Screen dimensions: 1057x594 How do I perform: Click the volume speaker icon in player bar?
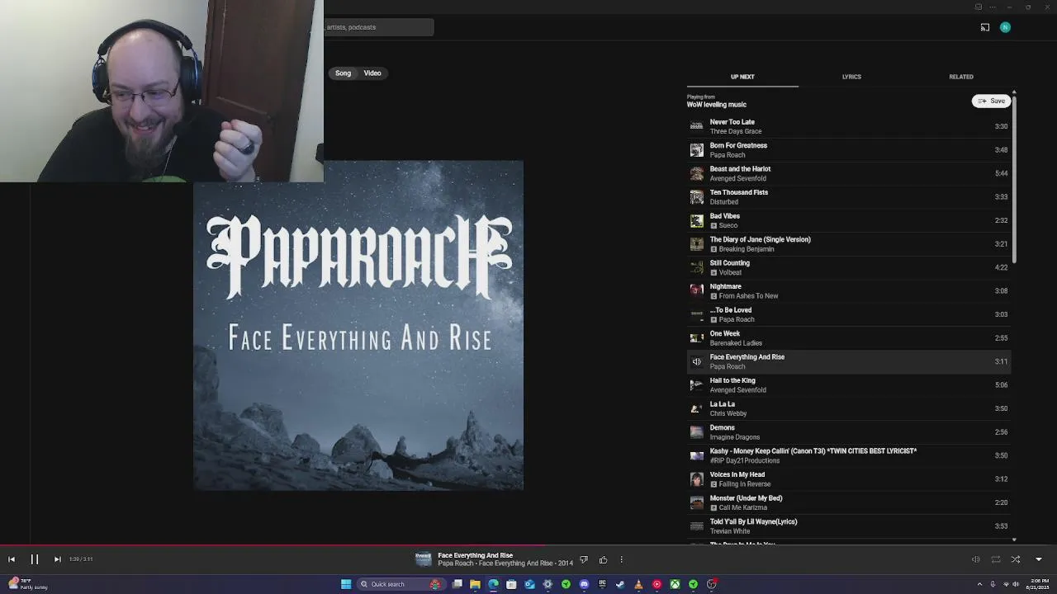click(x=975, y=559)
